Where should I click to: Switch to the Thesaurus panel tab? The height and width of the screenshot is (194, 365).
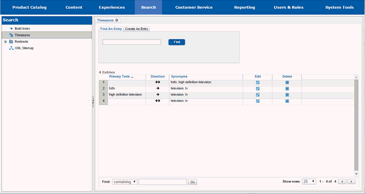pyautogui.click(x=105, y=20)
